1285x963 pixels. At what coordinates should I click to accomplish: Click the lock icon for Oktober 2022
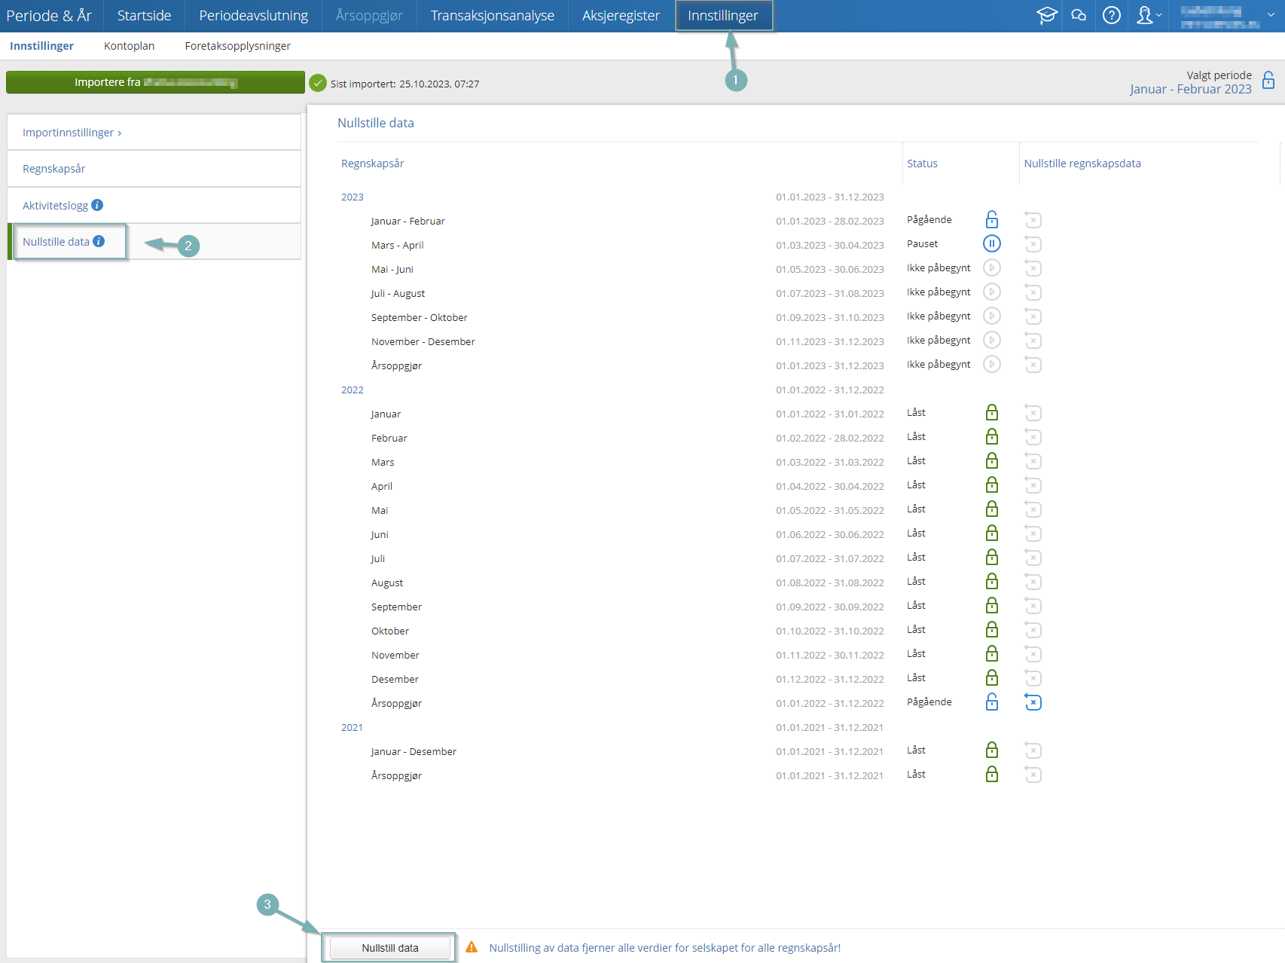click(x=992, y=629)
